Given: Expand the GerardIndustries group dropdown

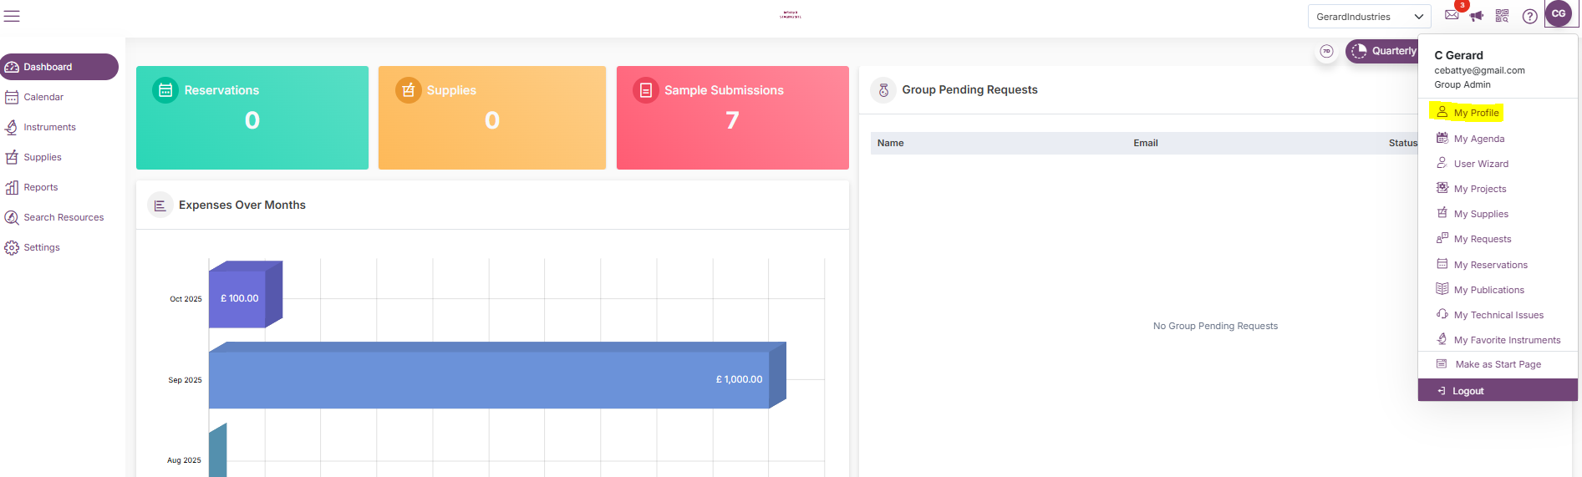Looking at the screenshot, I should (1369, 17).
